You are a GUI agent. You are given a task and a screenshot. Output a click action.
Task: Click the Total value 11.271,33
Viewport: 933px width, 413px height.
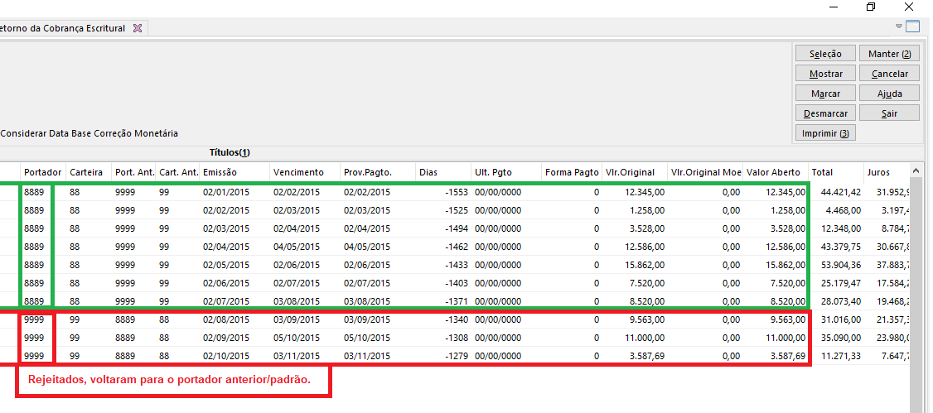pyautogui.click(x=839, y=357)
